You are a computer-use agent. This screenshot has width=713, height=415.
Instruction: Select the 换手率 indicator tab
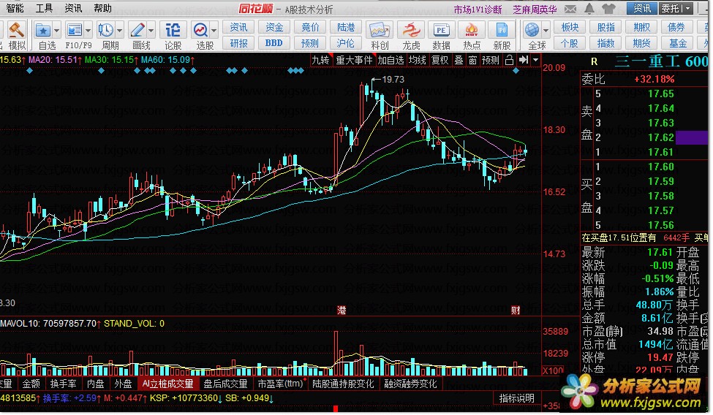[63, 384]
